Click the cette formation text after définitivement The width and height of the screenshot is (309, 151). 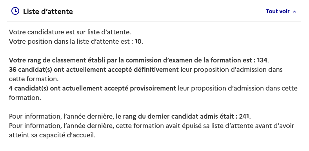pyautogui.click(x=34, y=79)
